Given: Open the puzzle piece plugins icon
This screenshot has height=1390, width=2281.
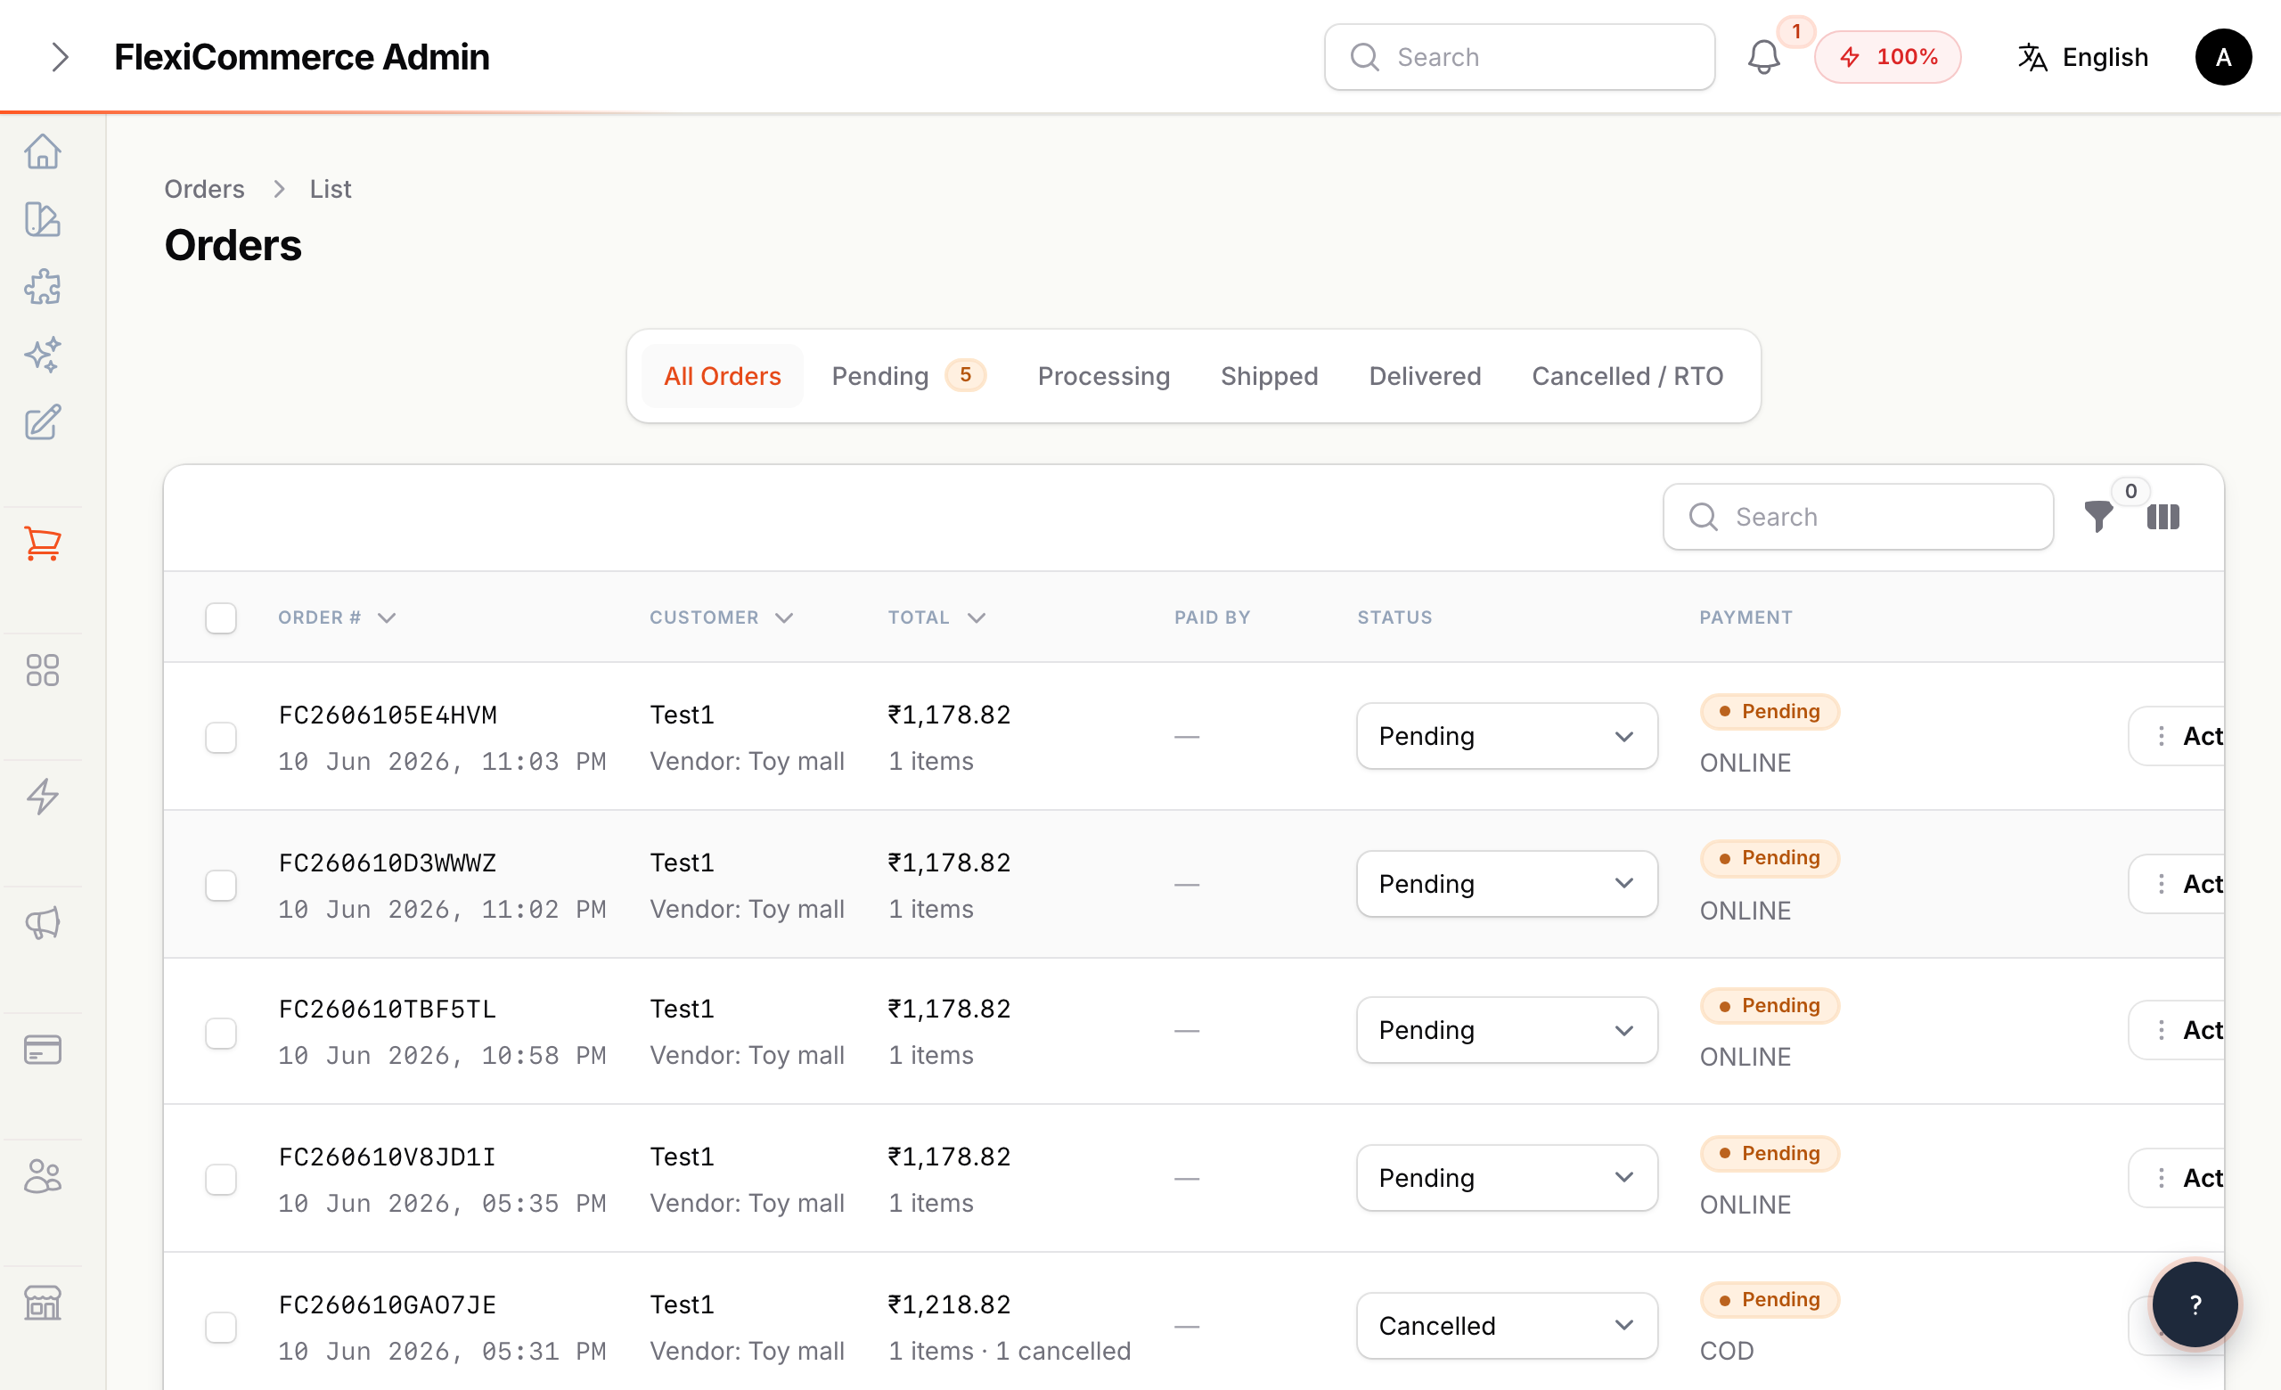Looking at the screenshot, I should [43, 287].
